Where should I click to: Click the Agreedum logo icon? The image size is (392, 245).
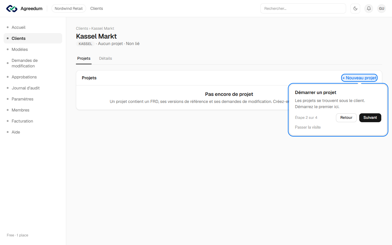(12, 9)
